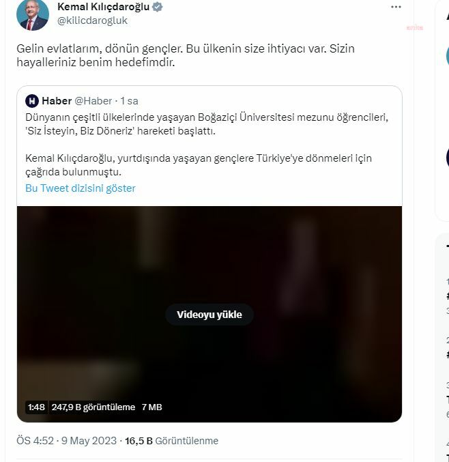The height and width of the screenshot is (462, 449).
Task: Open the Haber account name in quote
Action: (57, 101)
